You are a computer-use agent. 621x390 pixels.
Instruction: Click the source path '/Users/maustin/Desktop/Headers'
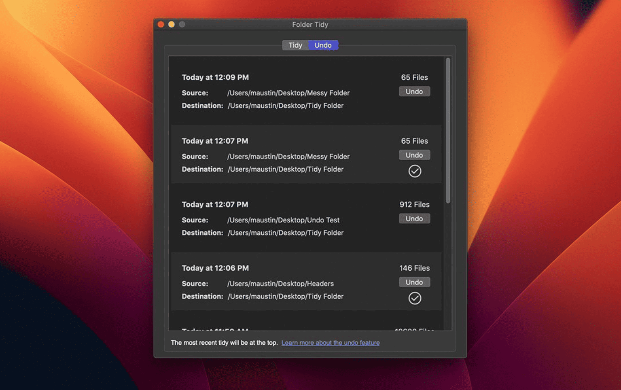point(280,284)
